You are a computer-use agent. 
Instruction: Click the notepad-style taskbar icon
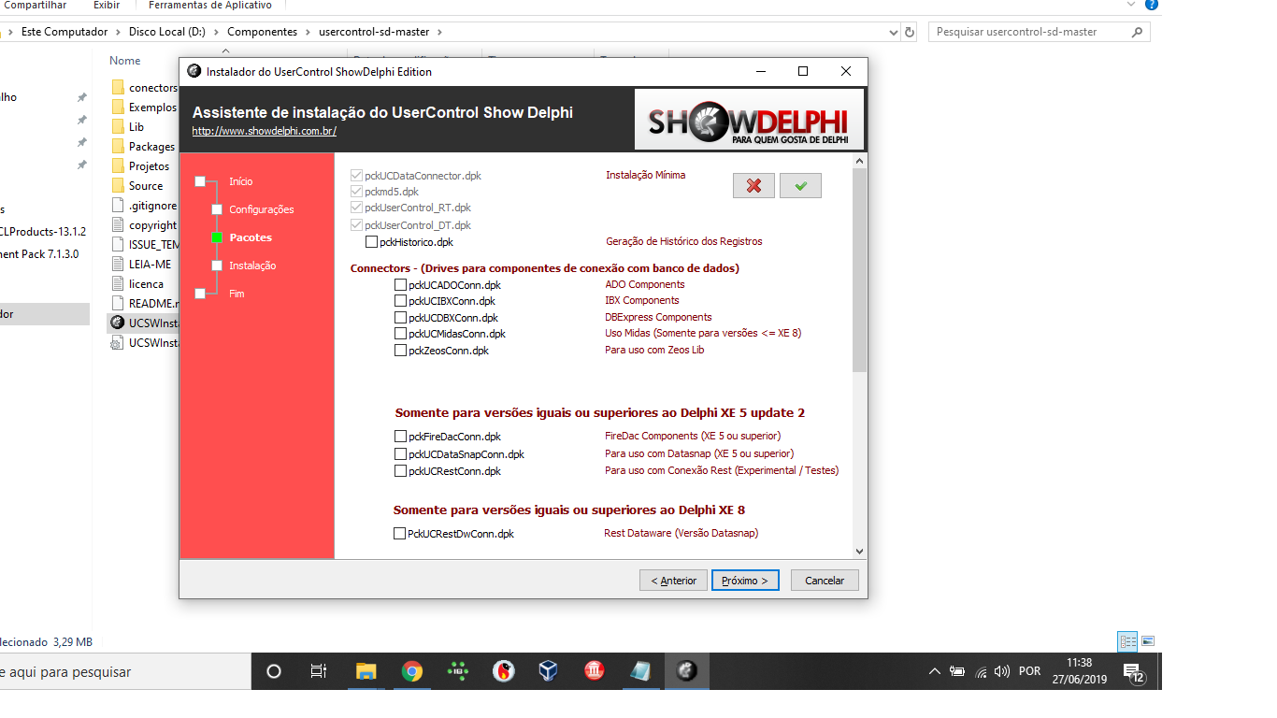click(x=640, y=671)
